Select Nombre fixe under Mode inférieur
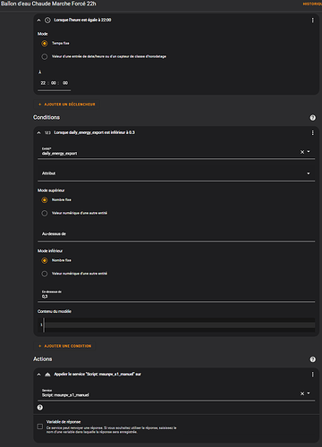The image size is (322, 447). click(x=45, y=260)
